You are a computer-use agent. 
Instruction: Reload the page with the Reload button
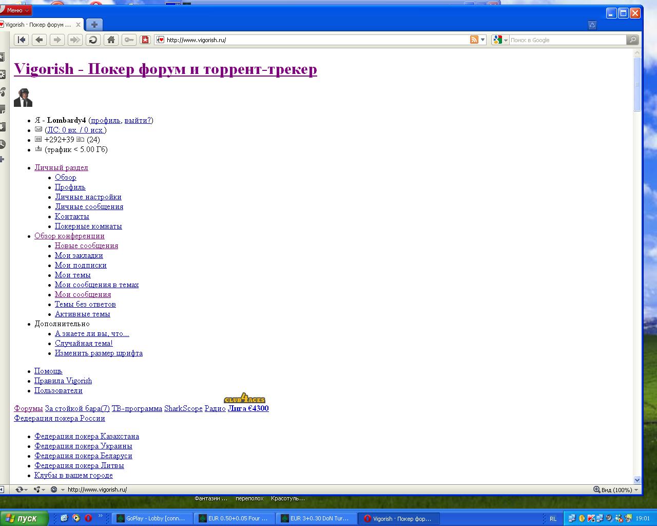93,40
